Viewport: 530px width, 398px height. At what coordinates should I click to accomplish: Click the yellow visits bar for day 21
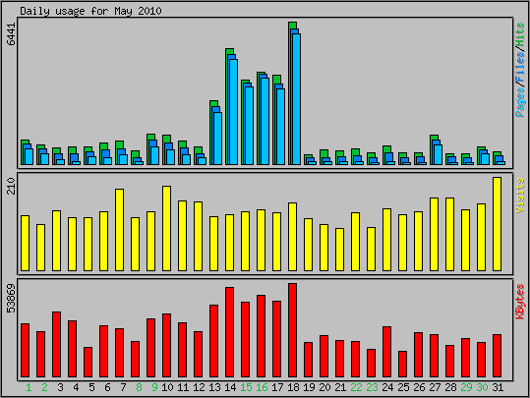click(339, 250)
